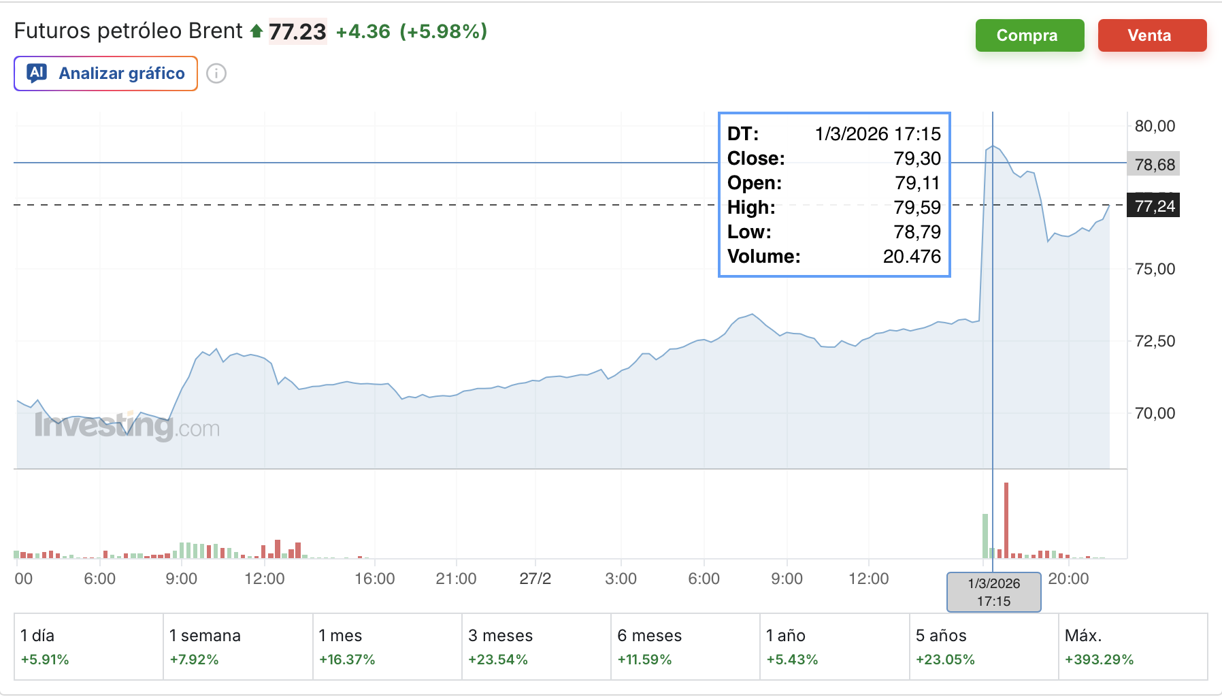Image resolution: width=1222 pixels, height=697 pixels.
Task: Choose the 1 año time range
Action: click(x=835, y=647)
